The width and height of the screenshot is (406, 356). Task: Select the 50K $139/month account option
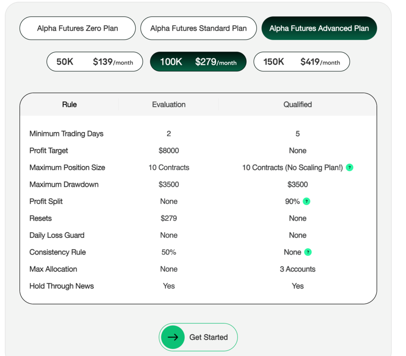(94, 62)
